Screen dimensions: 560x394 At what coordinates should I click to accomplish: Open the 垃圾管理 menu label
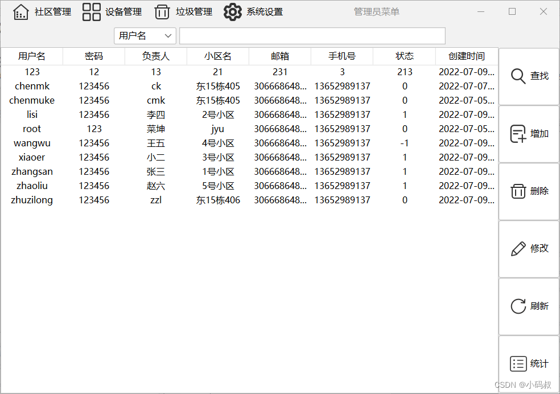pos(194,12)
